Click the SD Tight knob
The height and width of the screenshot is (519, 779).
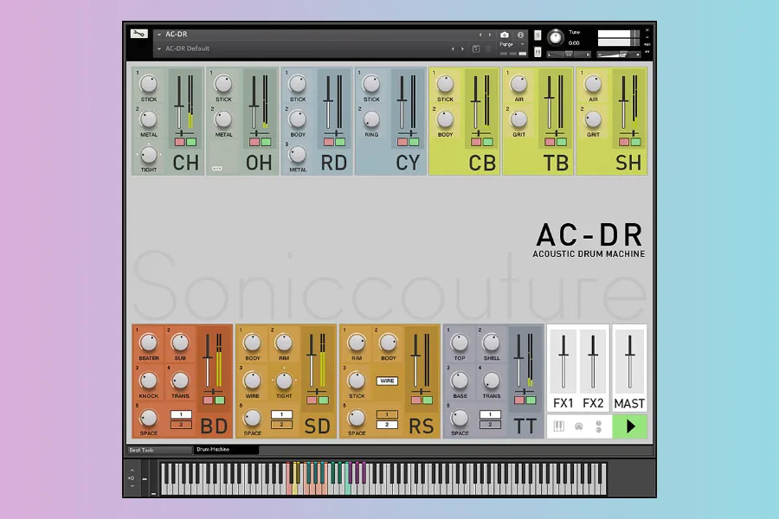(283, 381)
